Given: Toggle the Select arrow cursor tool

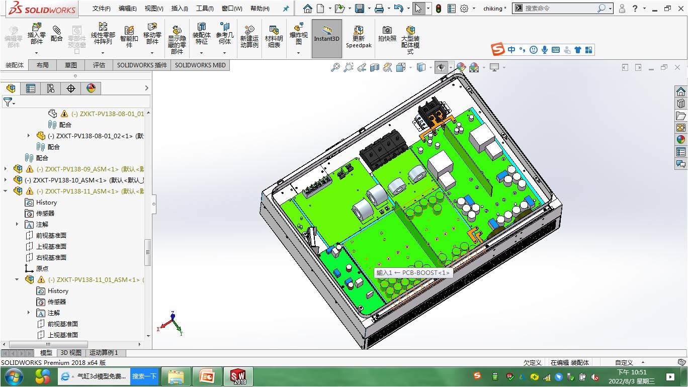Looking at the screenshot, I should [x=418, y=9].
